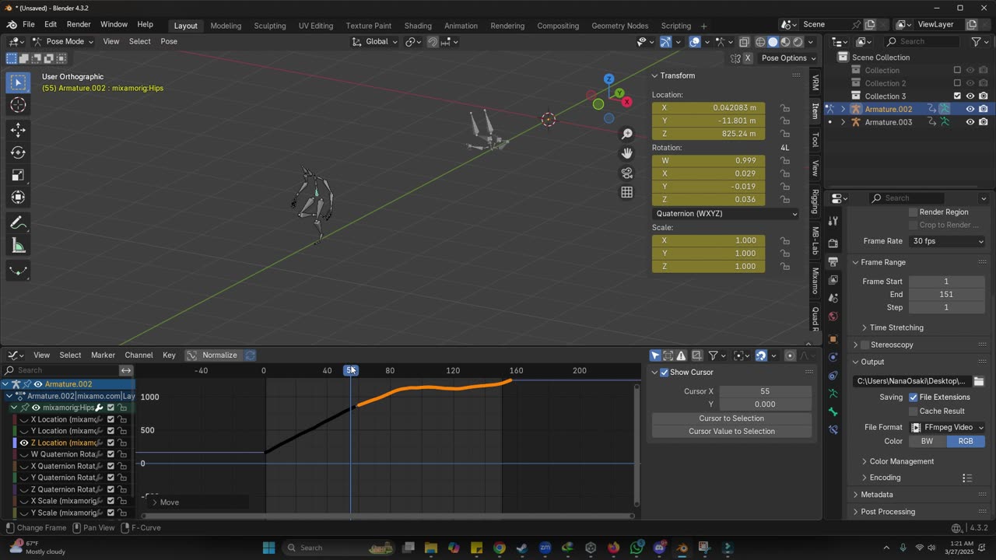The image size is (996, 560).
Task: Uncheck File Extensions checkbox
Action: coord(914,397)
